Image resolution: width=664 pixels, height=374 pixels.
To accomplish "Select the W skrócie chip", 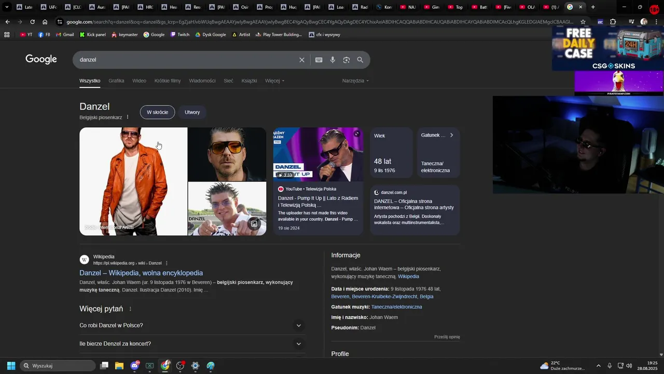I will (x=157, y=112).
